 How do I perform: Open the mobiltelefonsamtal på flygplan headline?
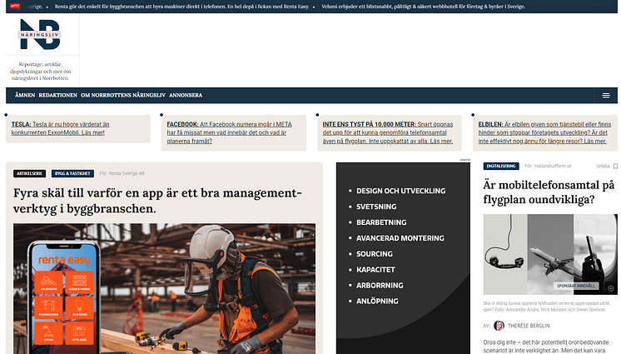pyautogui.click(x=548, y=192)
